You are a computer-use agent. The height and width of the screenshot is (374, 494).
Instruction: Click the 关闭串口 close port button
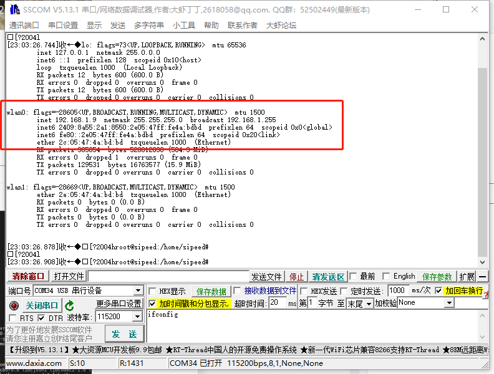42,305
